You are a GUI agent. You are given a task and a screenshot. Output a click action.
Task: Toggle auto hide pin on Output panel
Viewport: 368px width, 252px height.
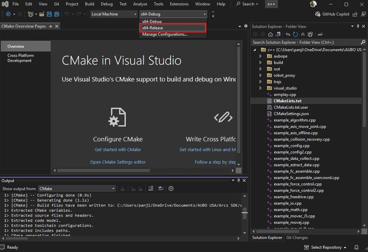click(x=239, y=180)
